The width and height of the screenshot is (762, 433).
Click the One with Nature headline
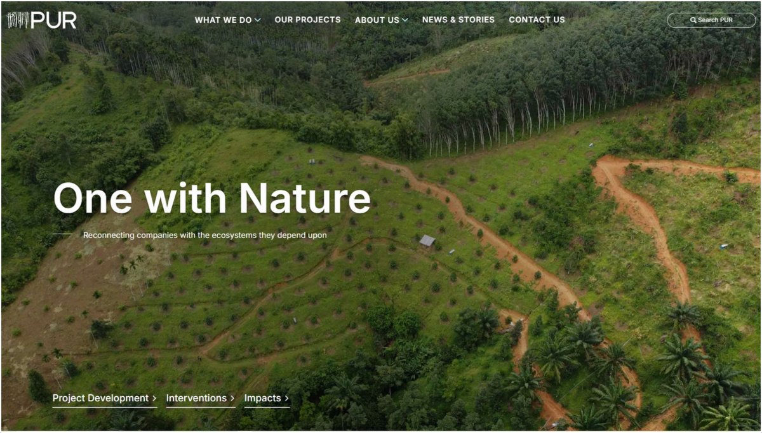click(x=212, y=198)
